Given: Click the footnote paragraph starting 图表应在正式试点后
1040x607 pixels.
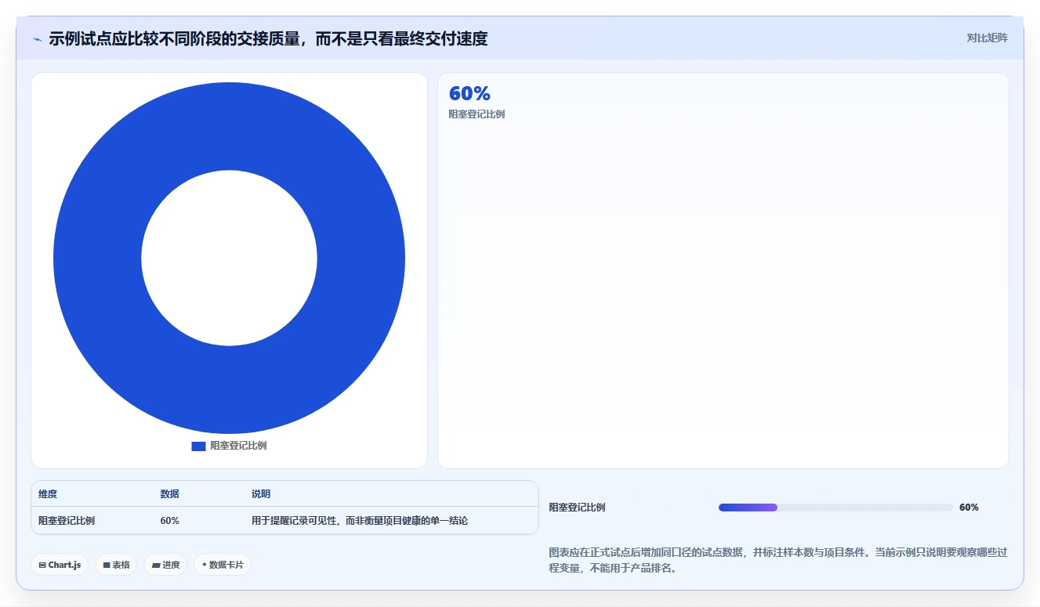Looking at the screenshot, I should [x=777, y=560].
